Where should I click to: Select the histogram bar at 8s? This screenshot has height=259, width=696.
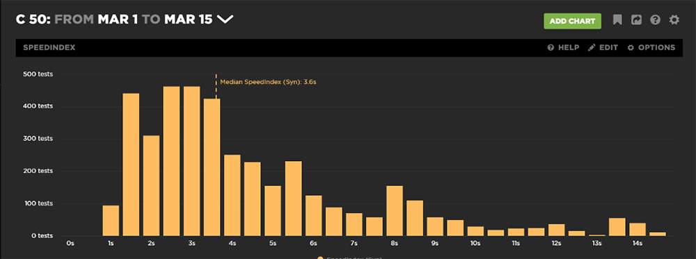coord(395,211)
